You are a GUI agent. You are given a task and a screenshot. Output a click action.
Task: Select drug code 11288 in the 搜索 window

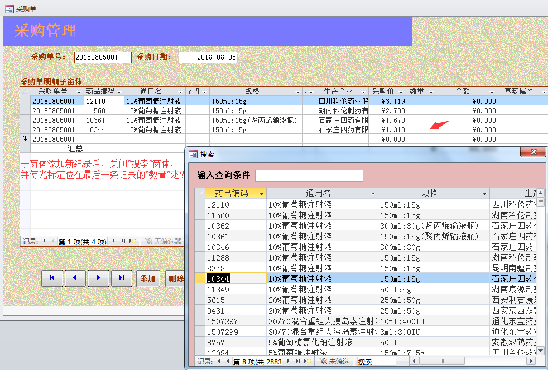[x=236, y=257]
